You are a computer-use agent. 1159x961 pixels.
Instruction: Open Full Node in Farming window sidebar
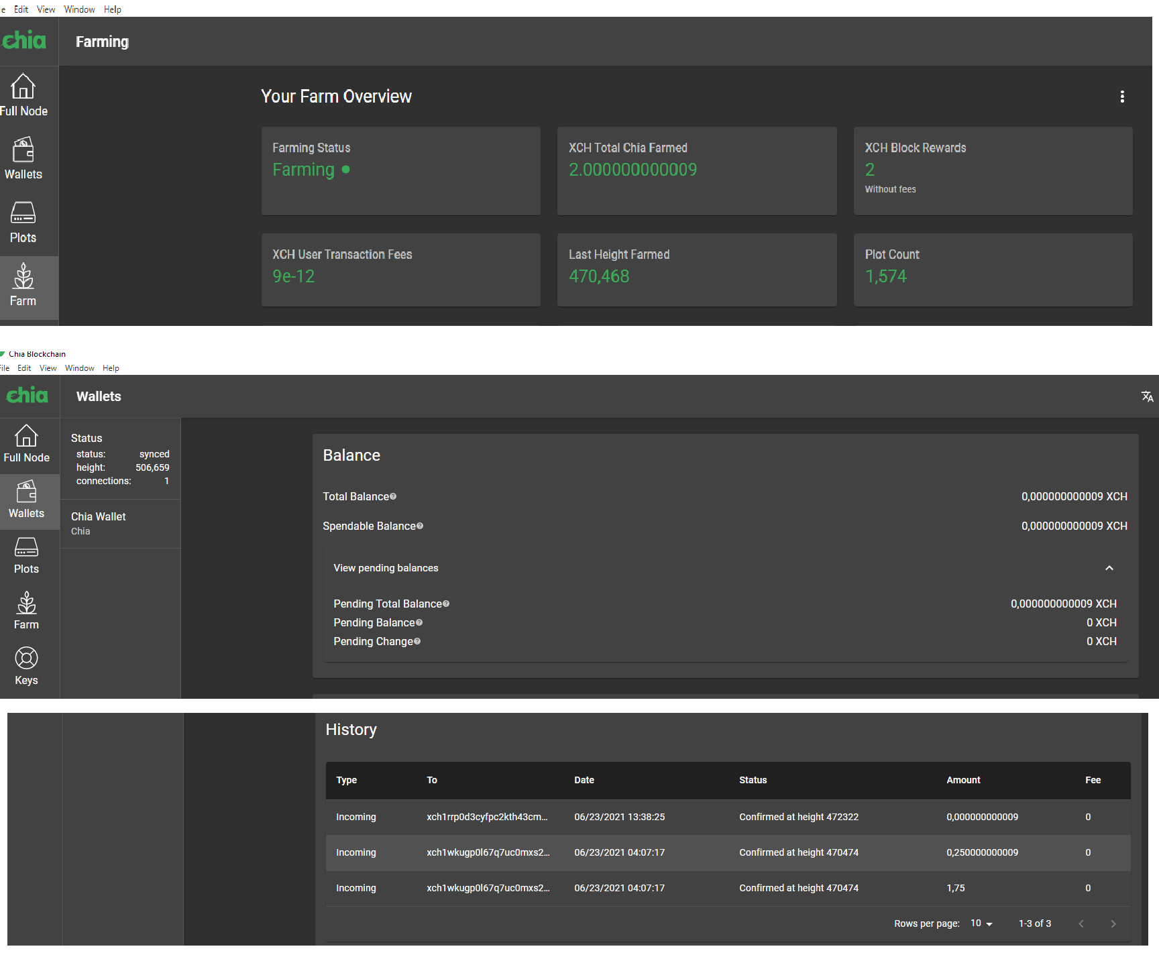pos(23,95)
